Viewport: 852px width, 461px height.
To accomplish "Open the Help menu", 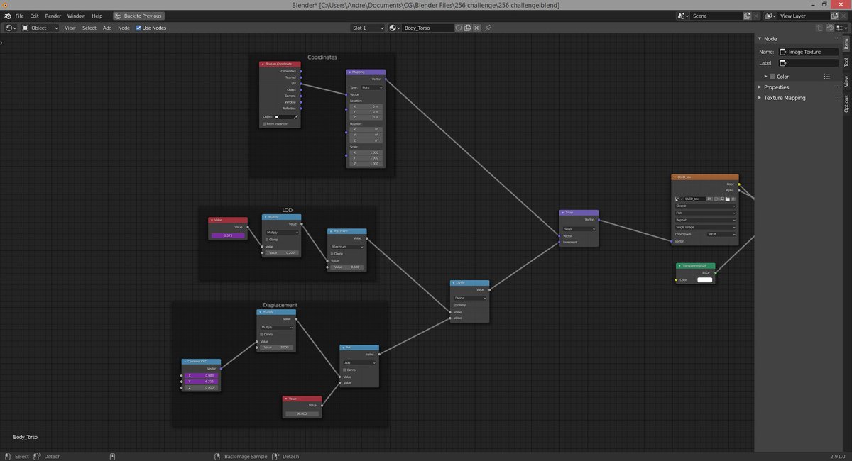I will [97, 16].
